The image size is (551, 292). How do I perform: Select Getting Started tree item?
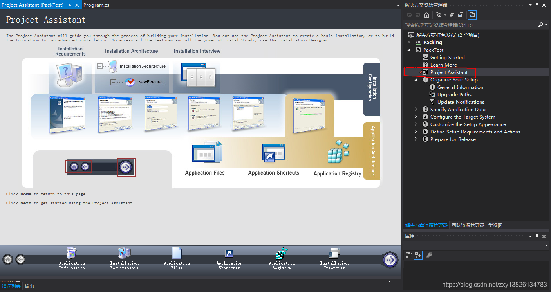[x=447, y=57]
